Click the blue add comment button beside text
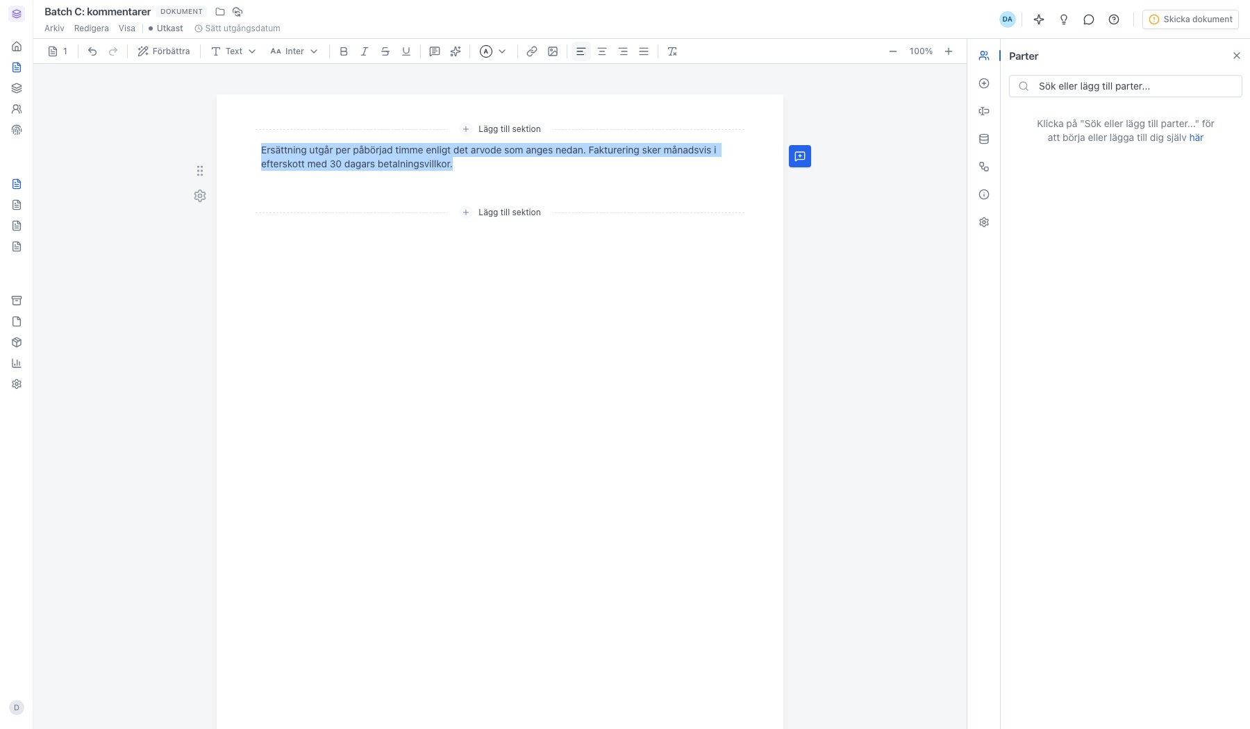 pyautogui.click(x=800, y=156)
